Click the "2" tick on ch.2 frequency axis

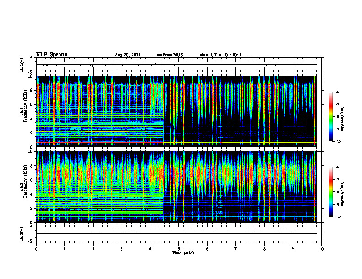point(32,208)
